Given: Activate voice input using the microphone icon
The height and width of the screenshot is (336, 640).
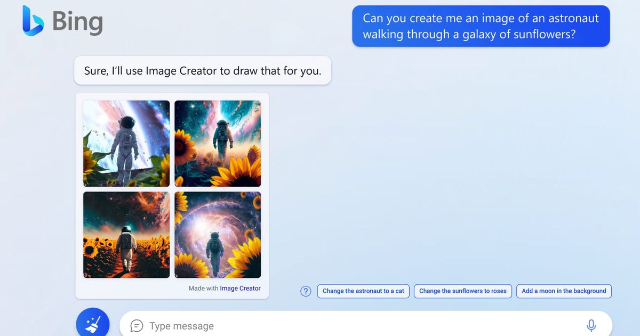Looking at the screenshot, I should pos(591,324).
